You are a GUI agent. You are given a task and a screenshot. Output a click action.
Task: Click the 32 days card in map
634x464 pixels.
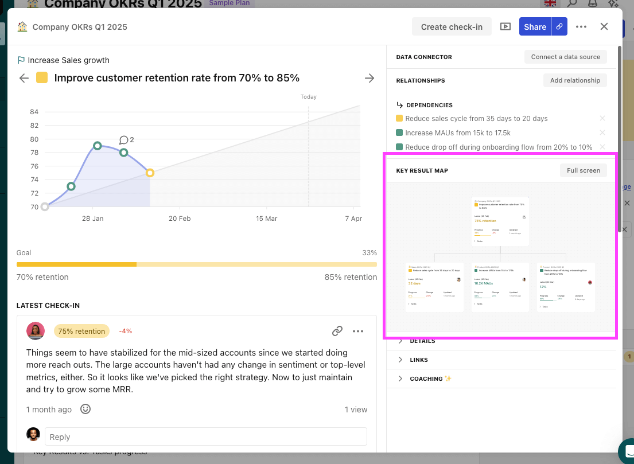click(434, 287)
